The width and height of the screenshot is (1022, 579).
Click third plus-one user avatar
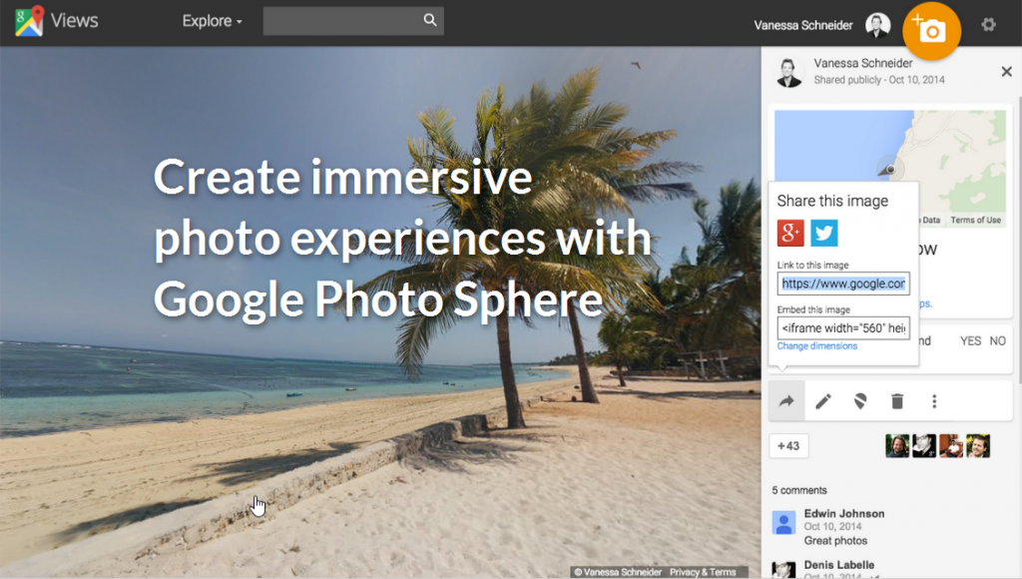951,446
